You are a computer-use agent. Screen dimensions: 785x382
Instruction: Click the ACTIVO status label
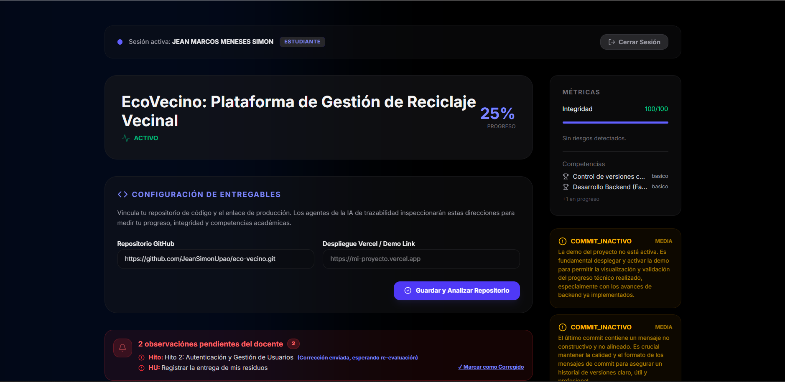click(146, 138)
